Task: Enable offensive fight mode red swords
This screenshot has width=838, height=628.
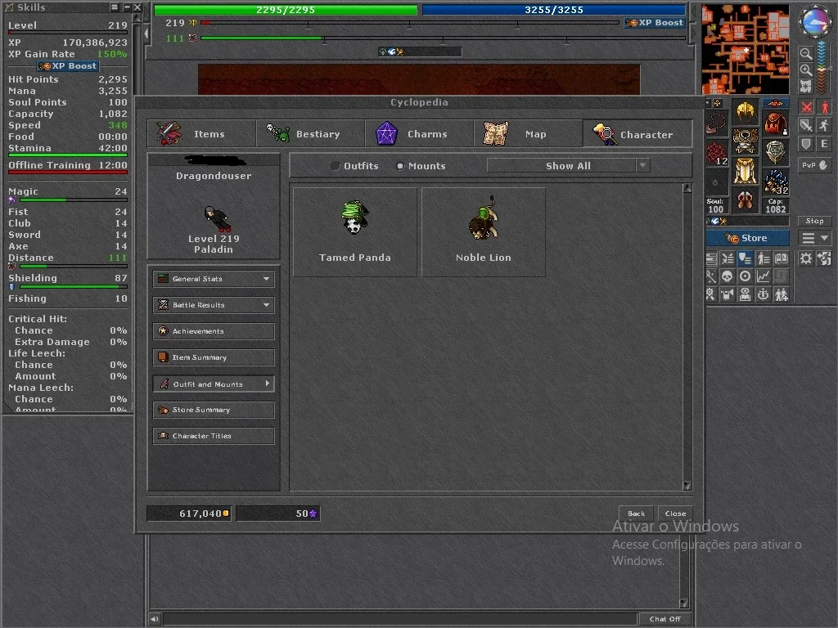Action: 806,107
